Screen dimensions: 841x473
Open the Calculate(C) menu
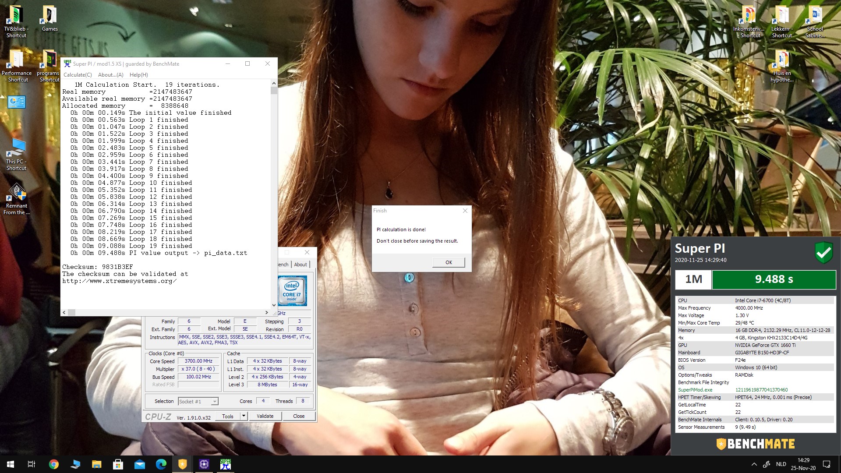pos(78,75)
